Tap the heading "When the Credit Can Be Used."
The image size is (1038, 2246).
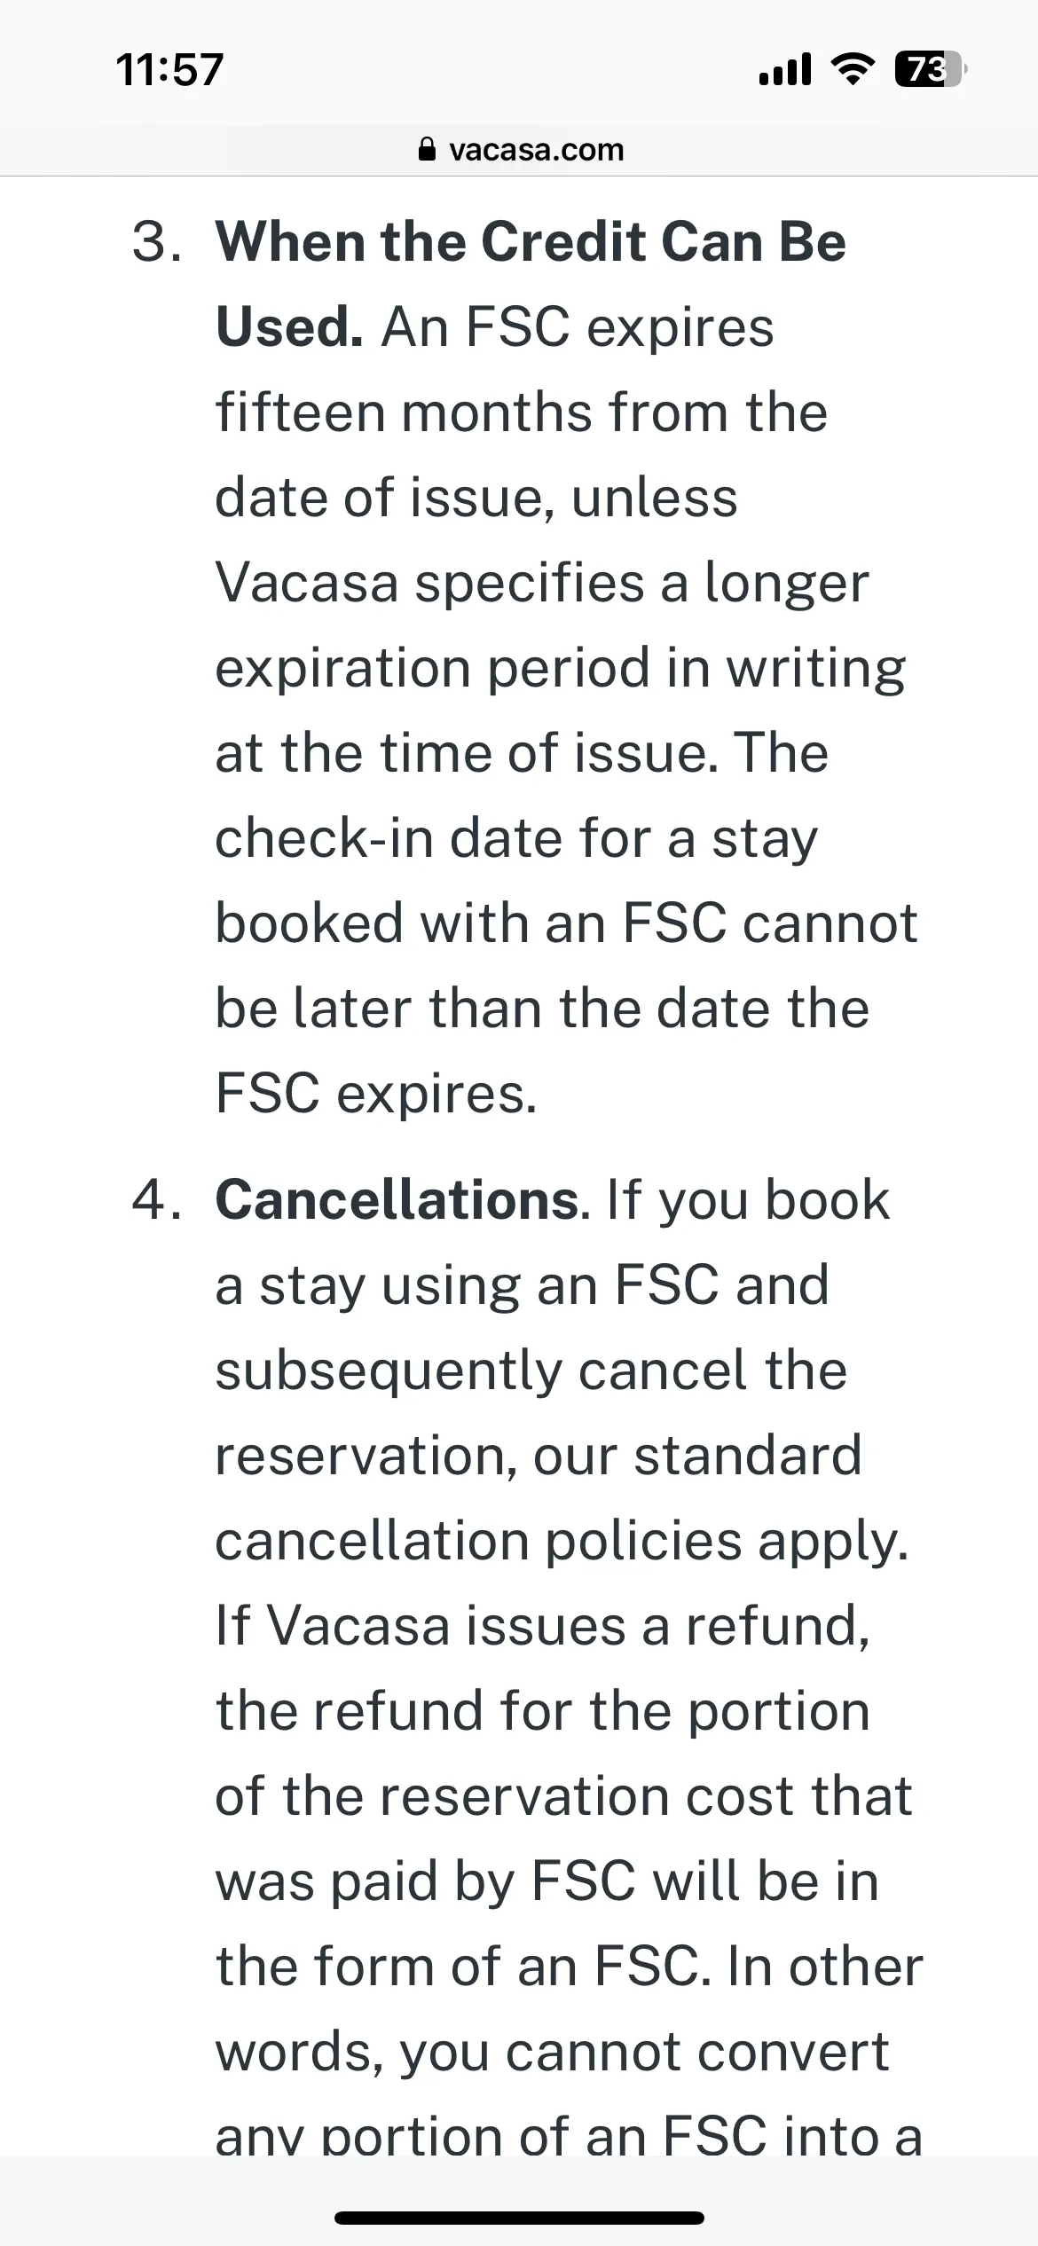pyautogui.click(x=531, y=284)
